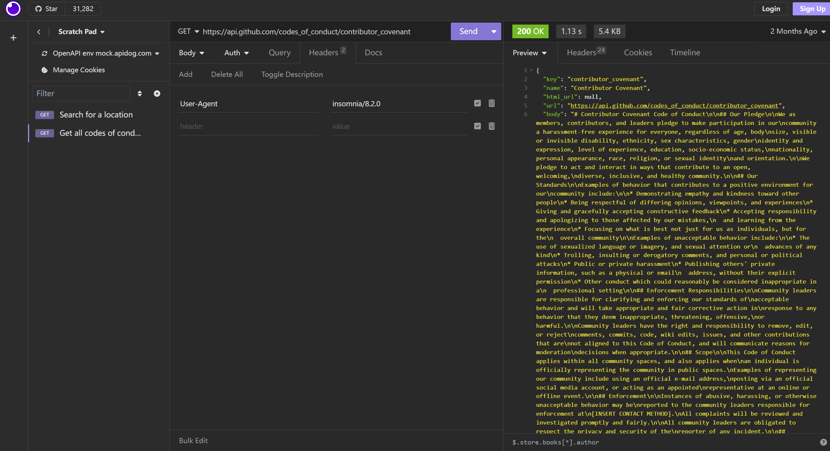The image size is (830, 451).
Task: Toggle the User-Agent header checkbox
Action: 478,103
